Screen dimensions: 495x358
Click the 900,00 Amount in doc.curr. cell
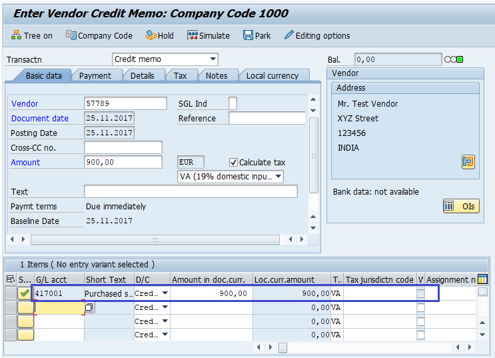tap(211, 293)
